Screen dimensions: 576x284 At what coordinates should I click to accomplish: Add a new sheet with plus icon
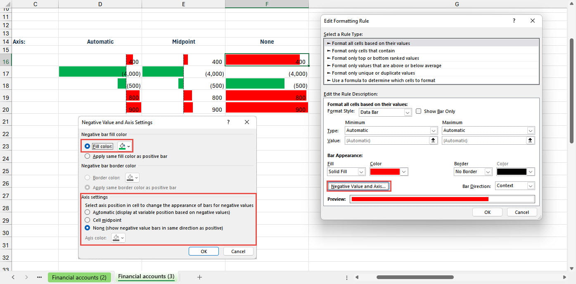(x=199, y=277)
